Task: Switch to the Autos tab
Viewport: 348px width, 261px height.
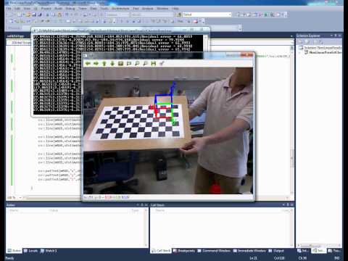Action: 14,251
